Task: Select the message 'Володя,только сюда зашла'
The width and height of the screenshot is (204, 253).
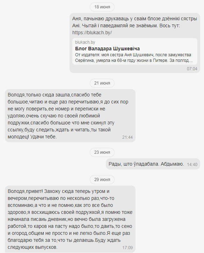Action: (x=70, y=116)
